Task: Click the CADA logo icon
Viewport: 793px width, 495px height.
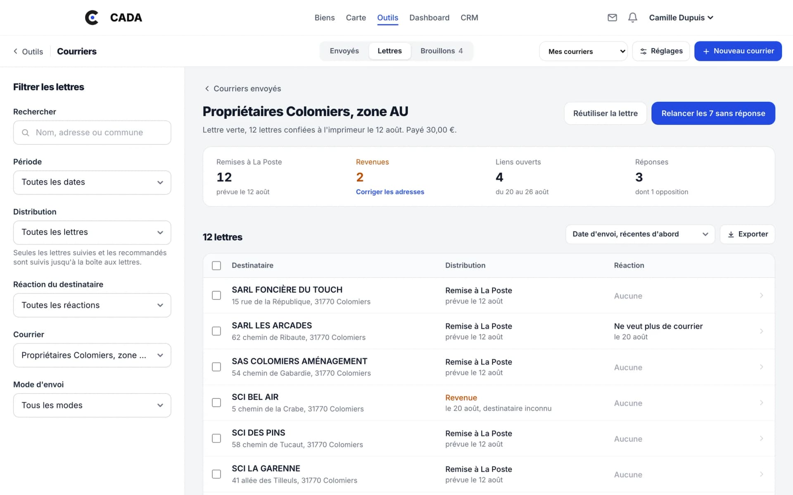Action: click(92, 17)
